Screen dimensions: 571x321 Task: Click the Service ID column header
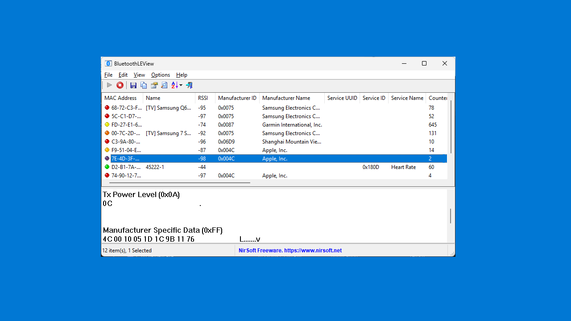coord(374,98)
